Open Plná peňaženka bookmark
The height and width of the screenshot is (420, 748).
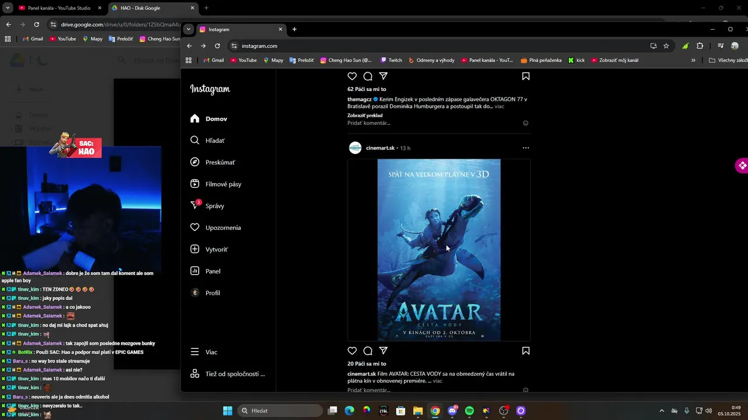coord(541,60)
